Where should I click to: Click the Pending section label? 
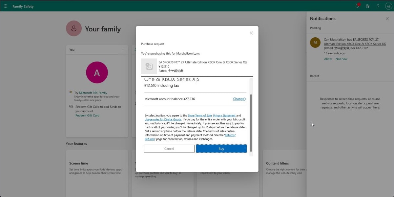pos(316,28)
